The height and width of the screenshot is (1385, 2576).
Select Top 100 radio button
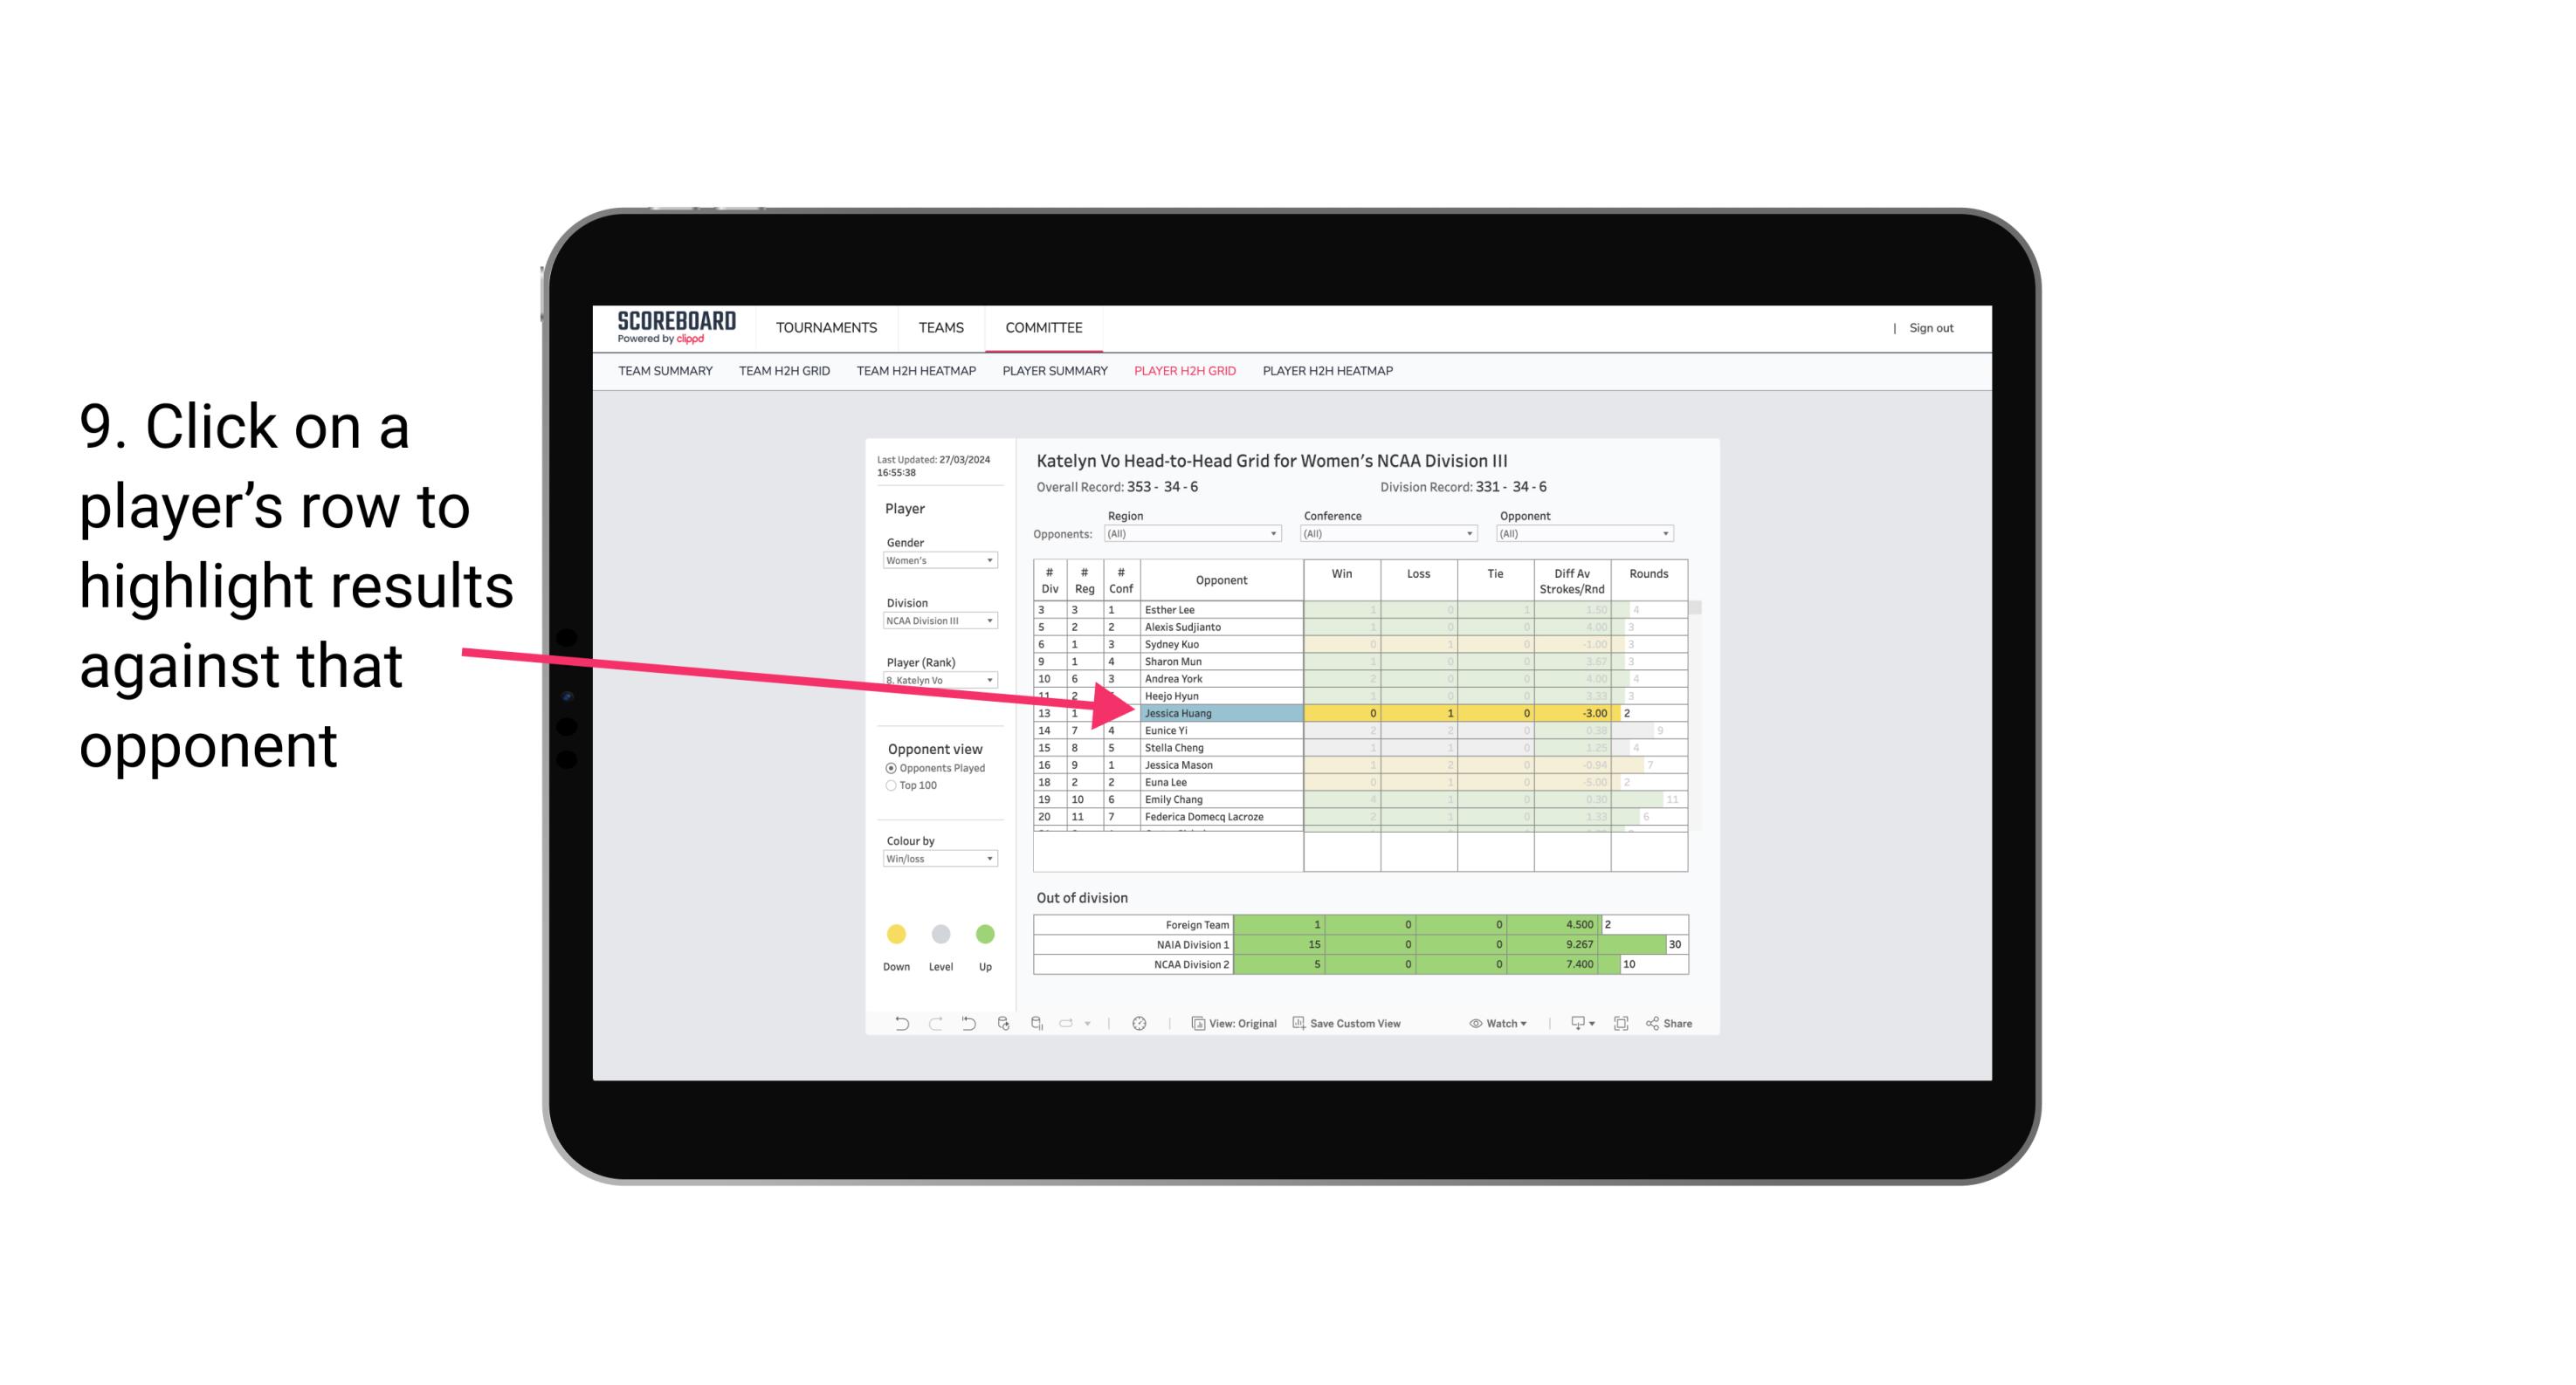click(x=894, y=783)
